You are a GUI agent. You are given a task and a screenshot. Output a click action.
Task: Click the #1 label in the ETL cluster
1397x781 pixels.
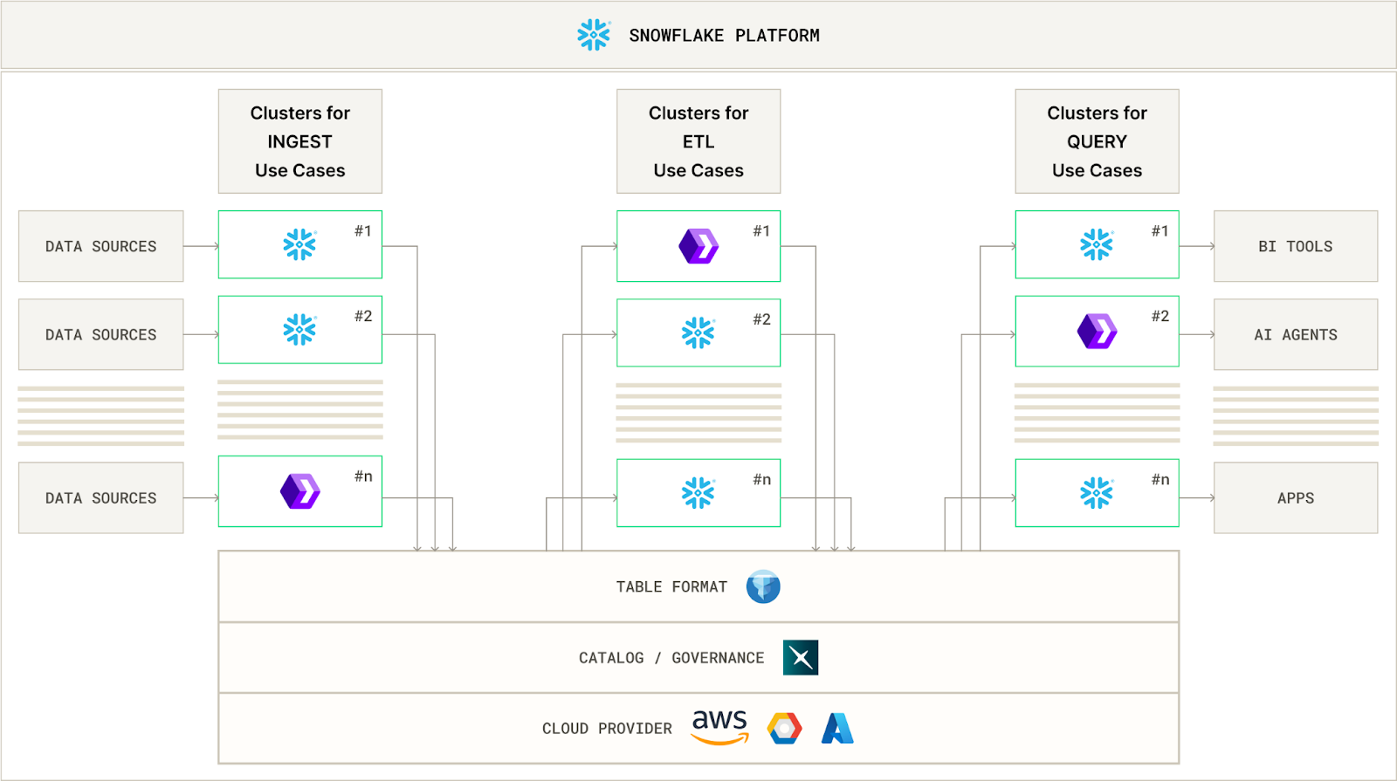762,230
